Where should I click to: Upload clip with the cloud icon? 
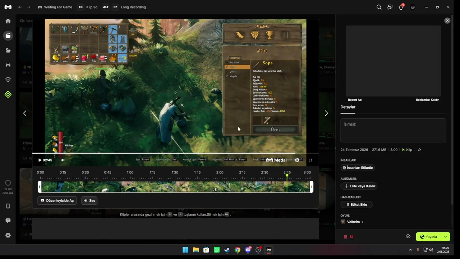(x=408, y=236)
